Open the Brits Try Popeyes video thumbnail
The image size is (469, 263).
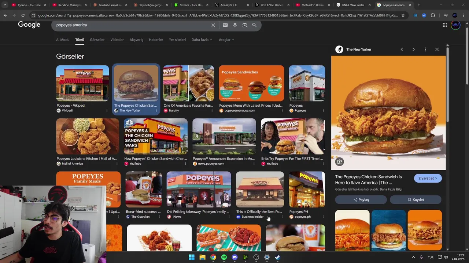[293, 136]
